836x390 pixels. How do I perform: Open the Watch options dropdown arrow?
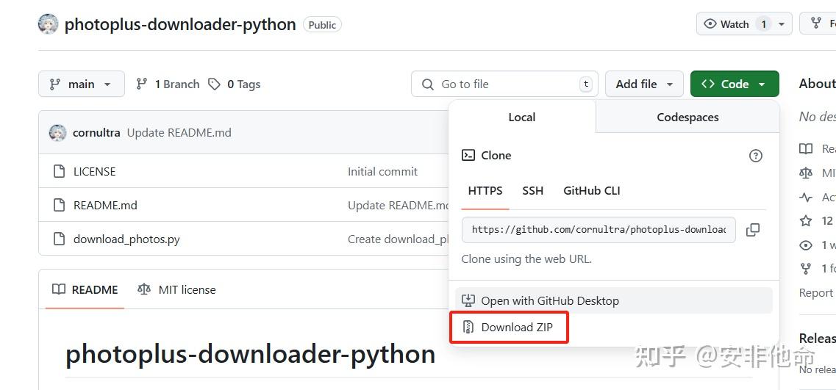781,24
